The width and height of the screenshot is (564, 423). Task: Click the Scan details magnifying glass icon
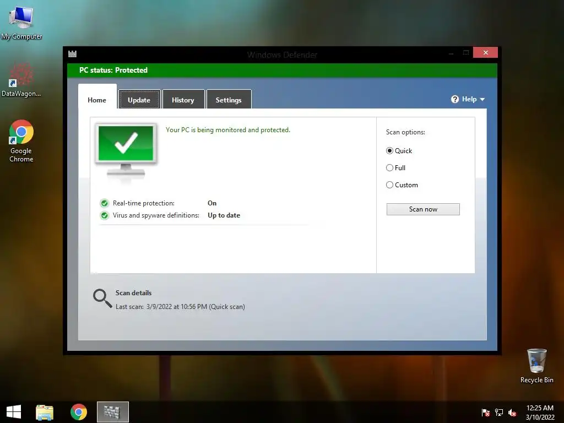[102, 299]
